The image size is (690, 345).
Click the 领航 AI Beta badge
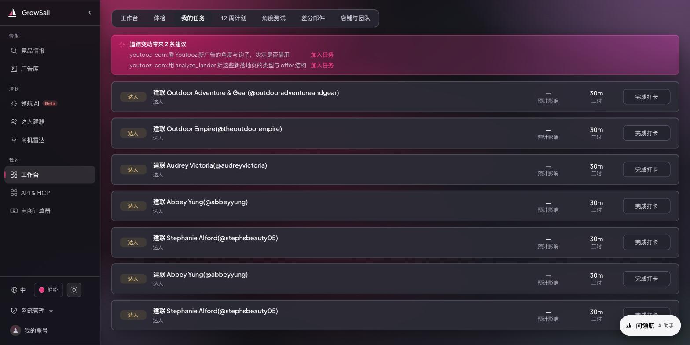50,103
